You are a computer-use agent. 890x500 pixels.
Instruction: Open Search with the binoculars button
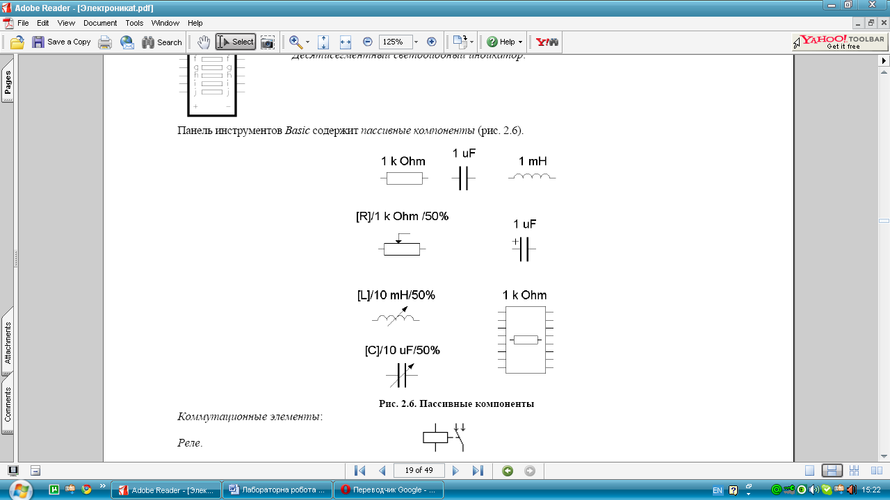(x=161, y=42)
